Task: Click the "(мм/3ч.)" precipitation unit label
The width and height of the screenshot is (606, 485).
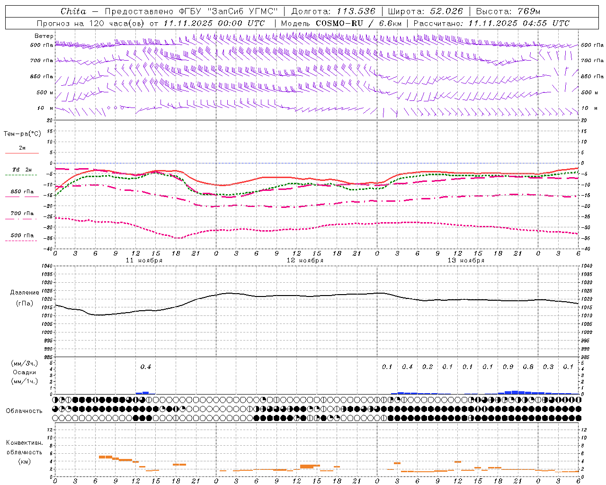Action: point(25,363)
